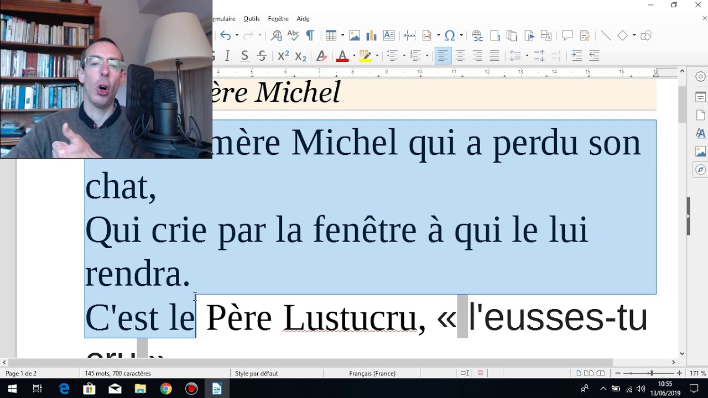The image size is (708, 398).
Task: Center the text horizontally
Action: tap(460, 55)
